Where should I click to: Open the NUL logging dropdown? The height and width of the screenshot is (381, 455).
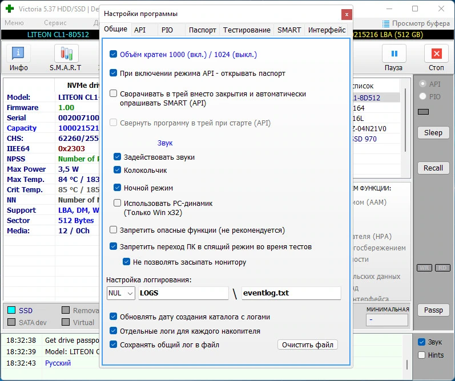pos(121,293)
